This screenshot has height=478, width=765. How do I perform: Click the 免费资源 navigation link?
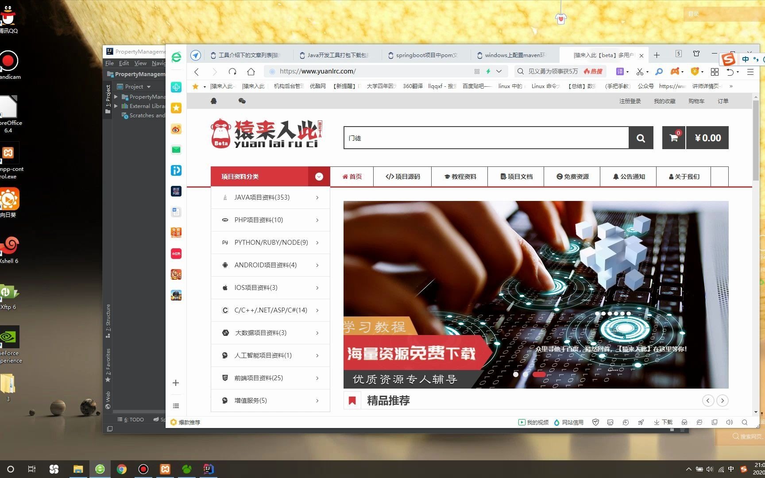[573, 177]
